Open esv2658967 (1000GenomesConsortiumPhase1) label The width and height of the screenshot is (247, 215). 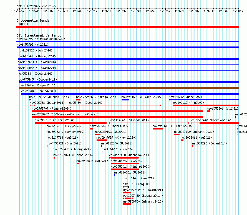65,114
